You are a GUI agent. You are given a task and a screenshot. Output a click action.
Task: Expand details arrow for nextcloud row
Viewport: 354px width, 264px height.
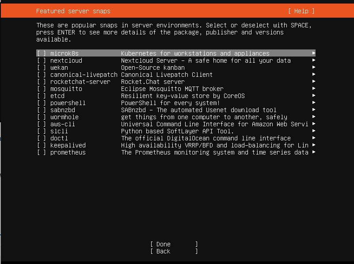coord(314,60)
